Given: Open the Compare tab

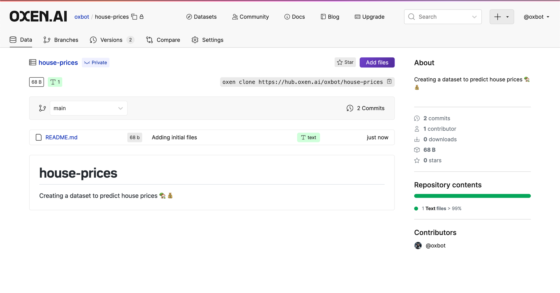Looking at the screenshot, I should click(x=163, y=40).
